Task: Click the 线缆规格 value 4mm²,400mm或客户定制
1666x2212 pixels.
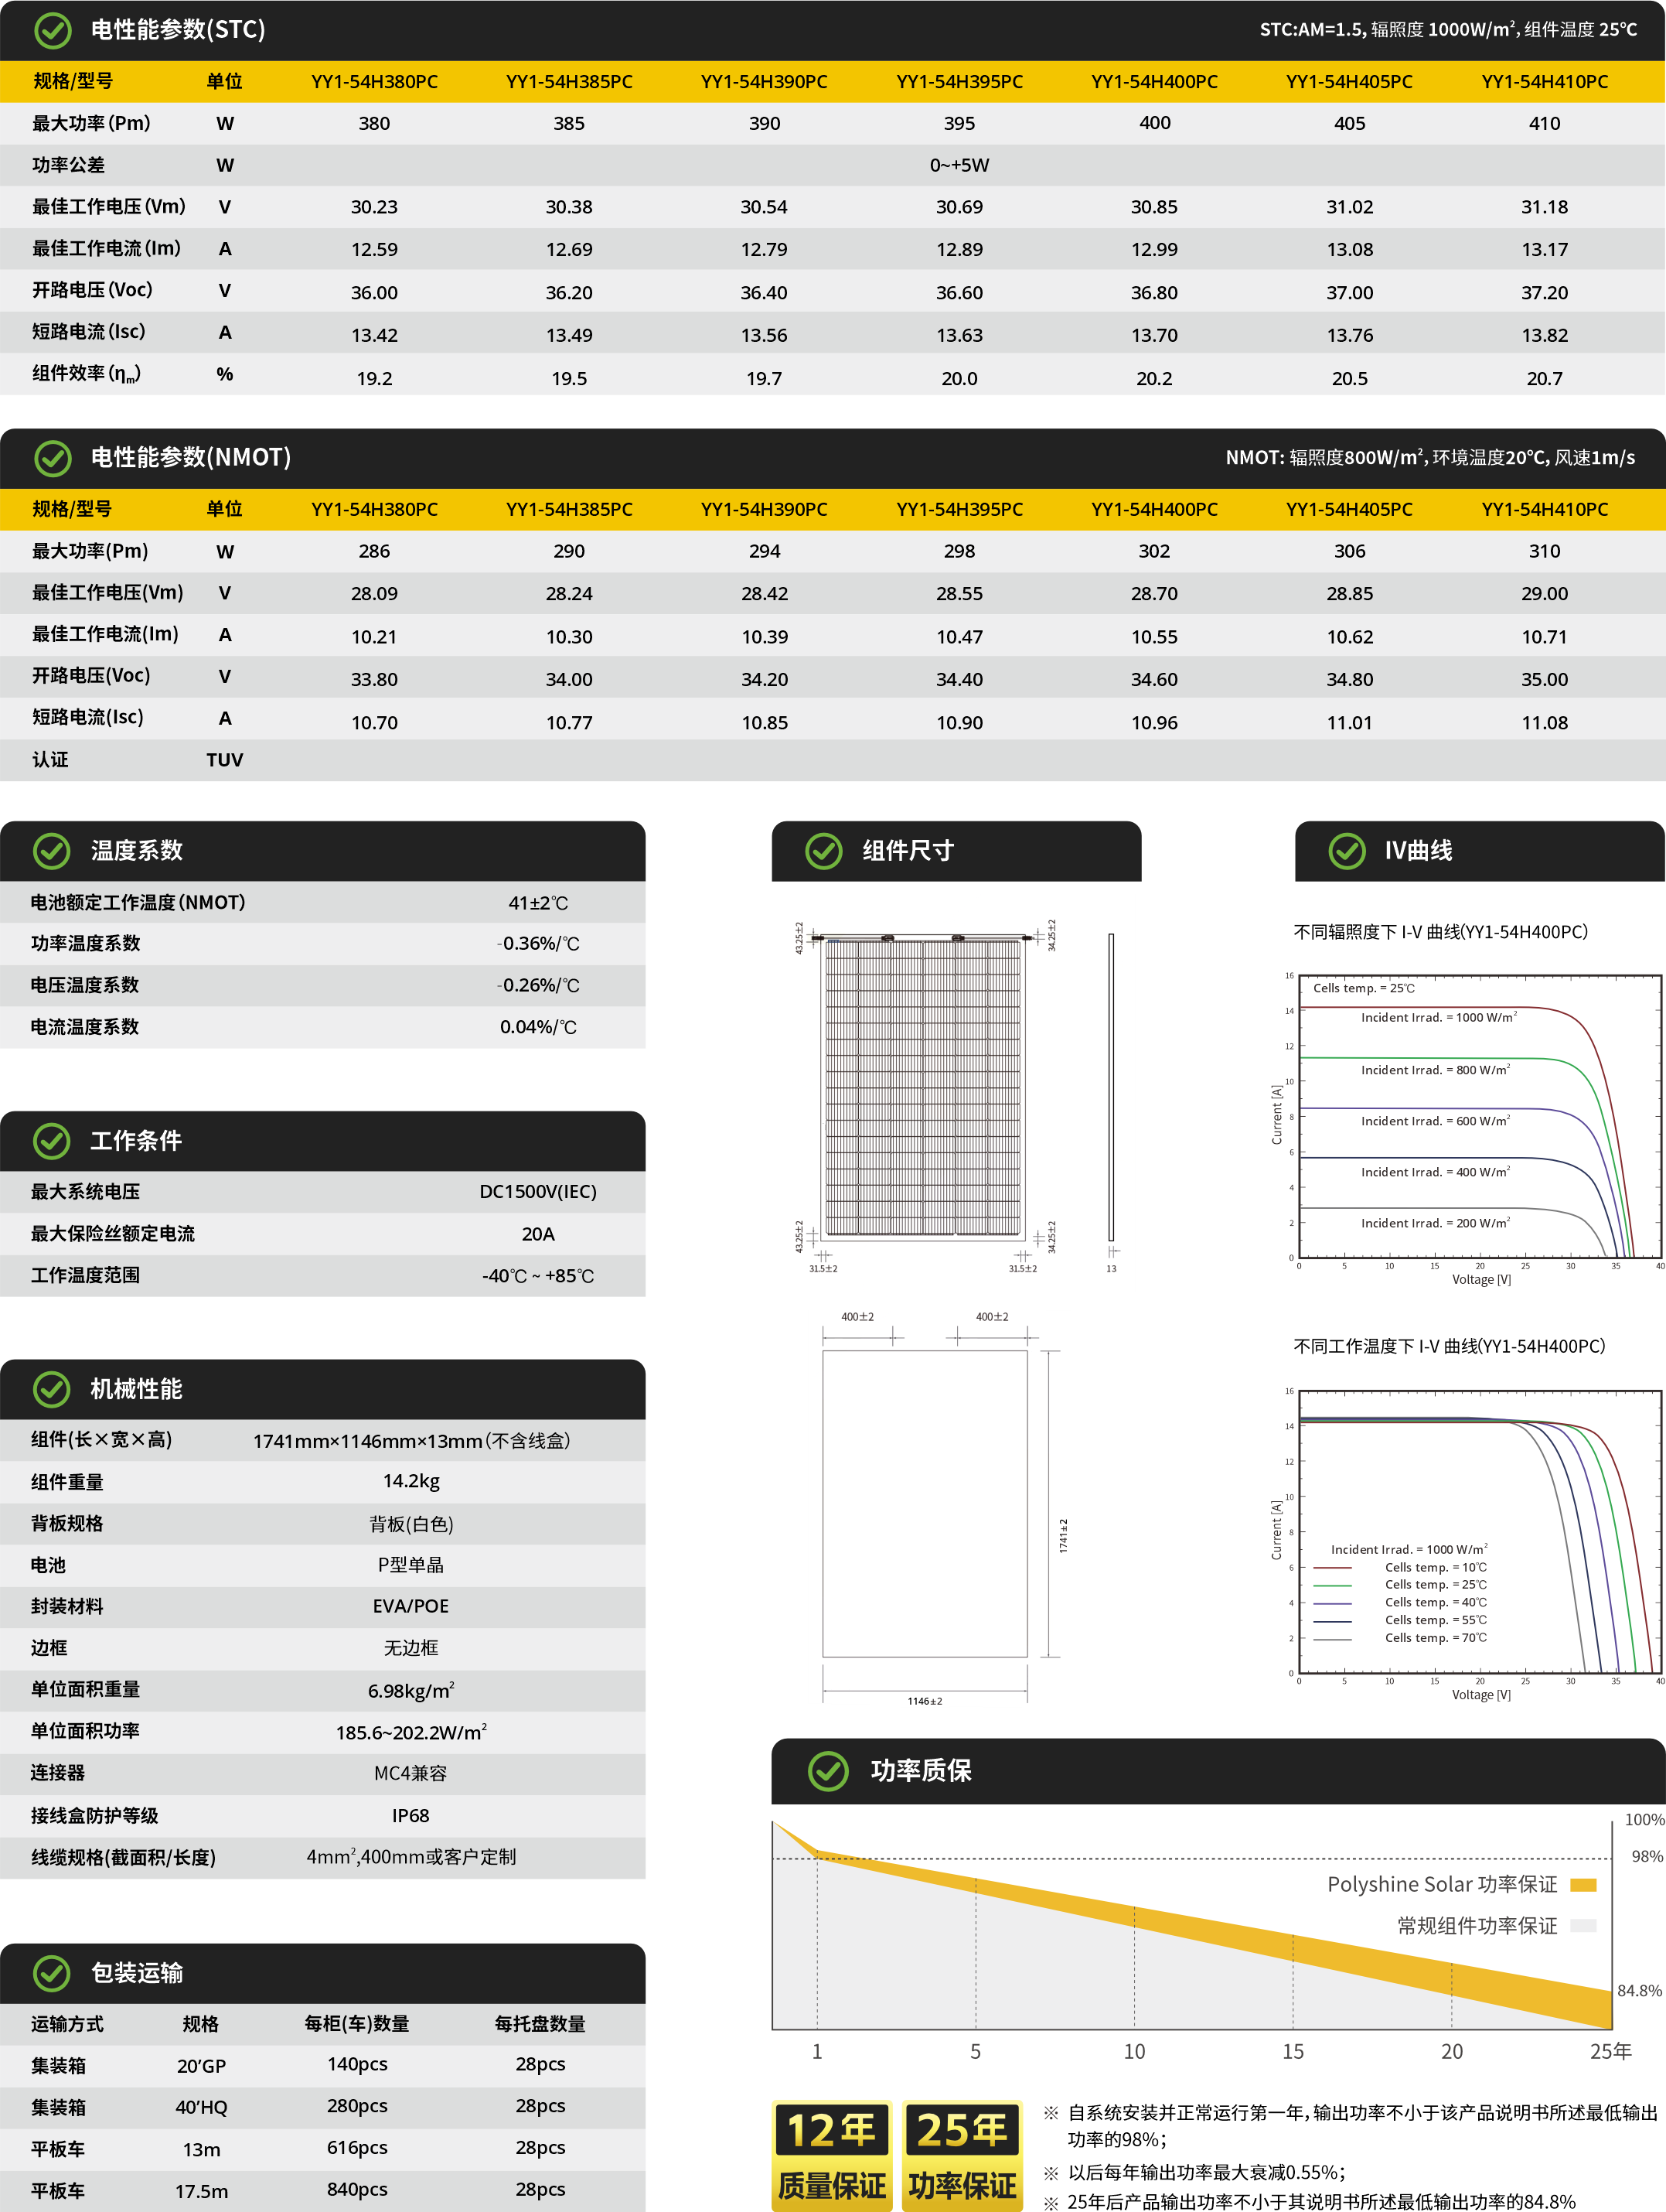Action: coord(411,1858)
